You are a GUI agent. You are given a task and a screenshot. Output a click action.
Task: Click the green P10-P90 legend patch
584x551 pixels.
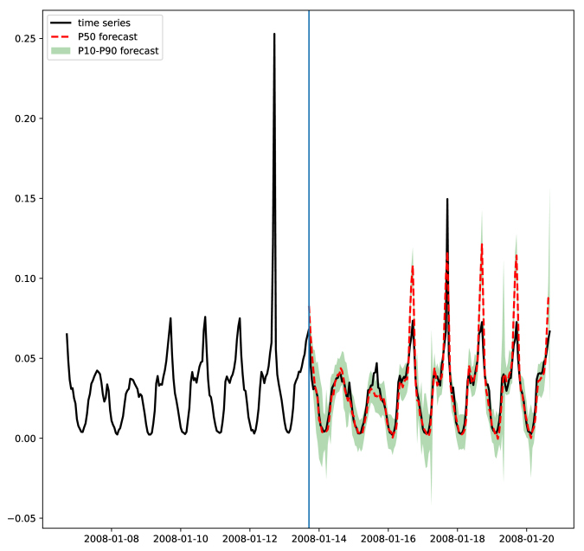[61, 51]
